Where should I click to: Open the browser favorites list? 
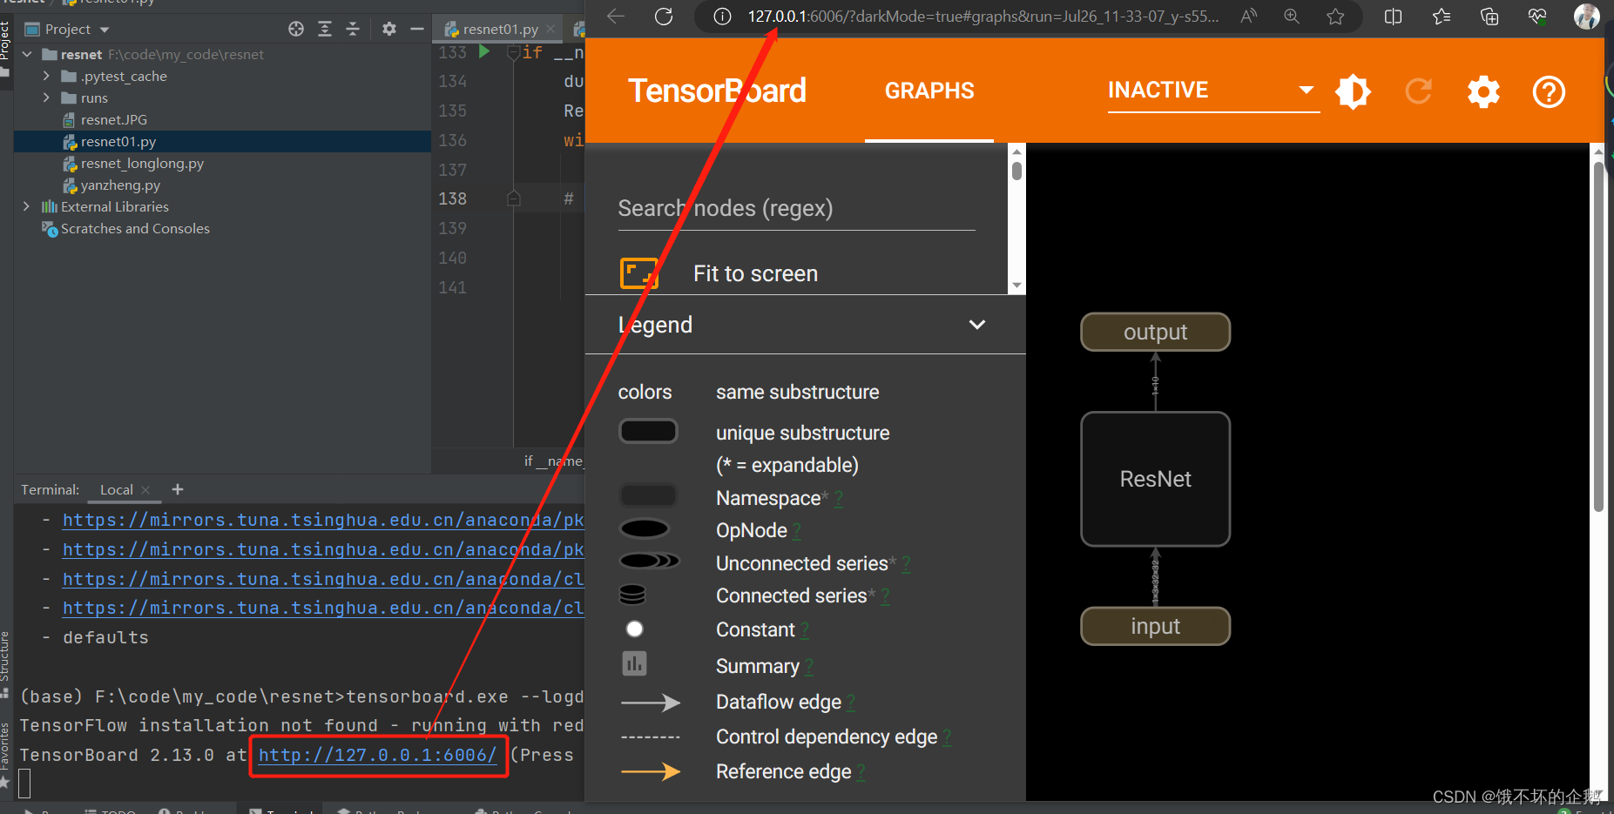click(x=1442, y=17)
